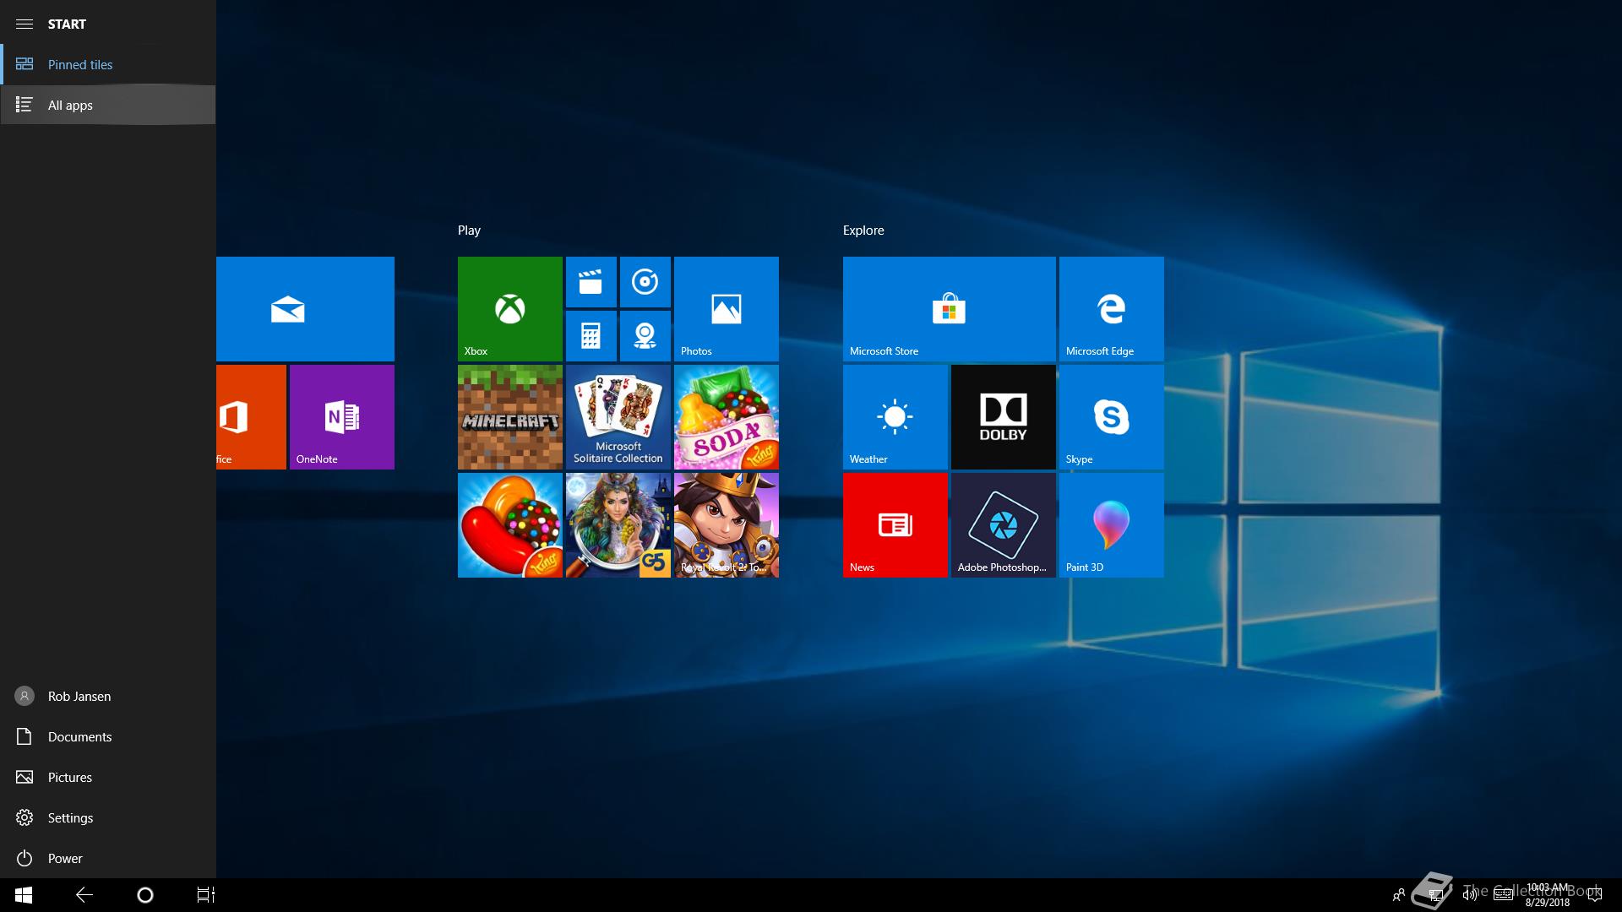The width and height of the screenshot is (1622, 912).
Task: Open the Office tile
Action: click(251, 417)
